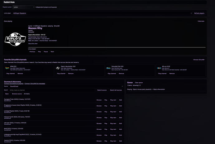
Task: Play channel SiriusXM Chill (55)
Action: (112, 74)
